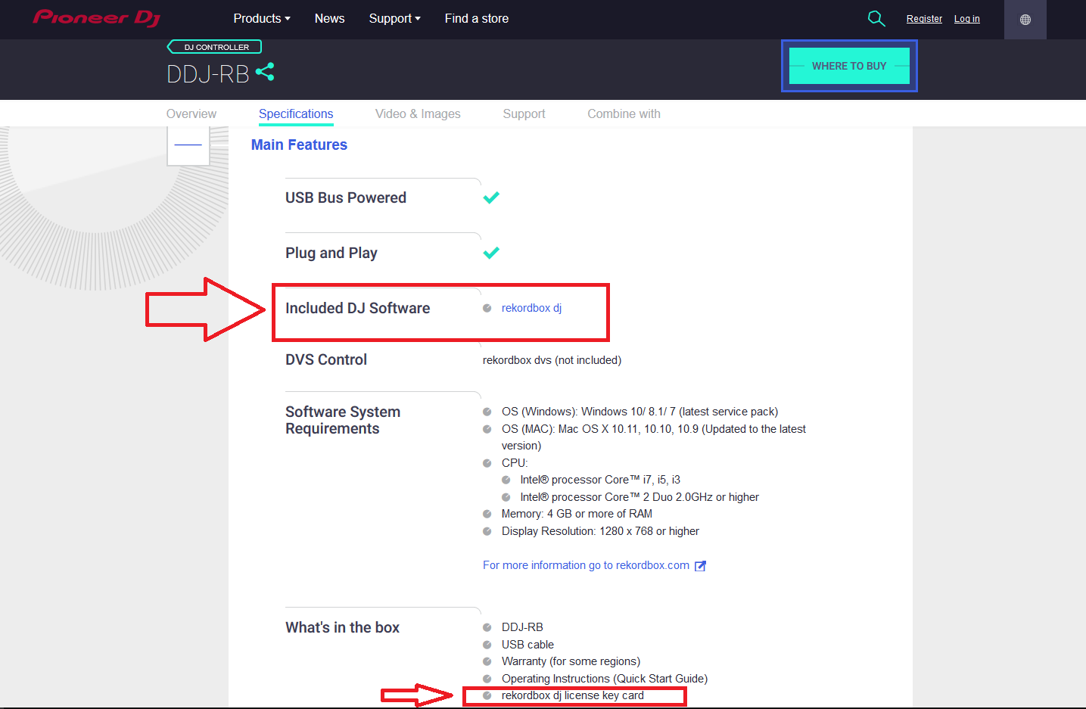The height and width of the screenshot is (709, 1086).
Task: Click the DDJ-RB product title
Action: (208, 74)
